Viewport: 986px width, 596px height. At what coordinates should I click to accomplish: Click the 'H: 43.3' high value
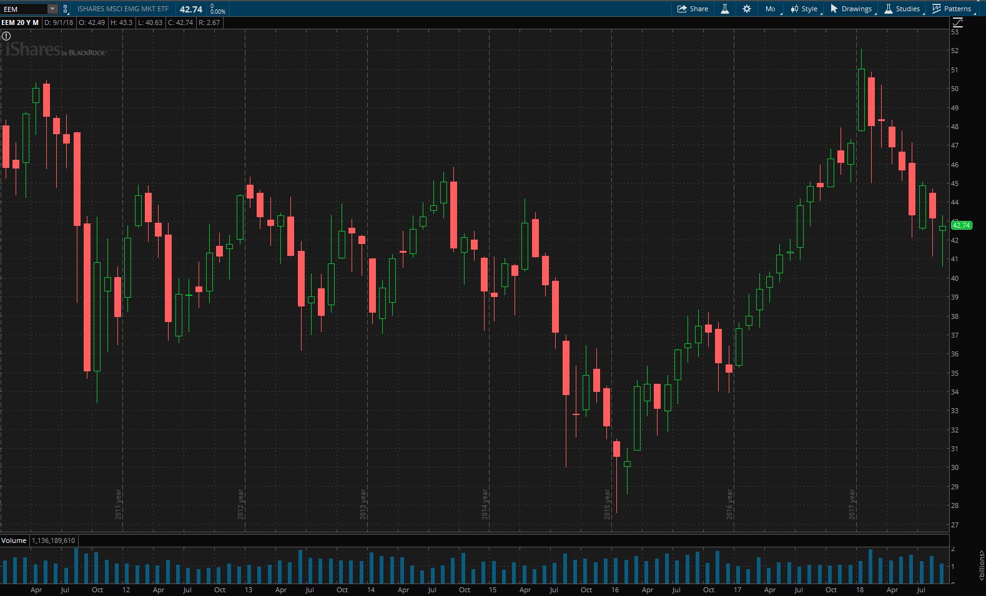pyautogui.click(x=122, y=22)
